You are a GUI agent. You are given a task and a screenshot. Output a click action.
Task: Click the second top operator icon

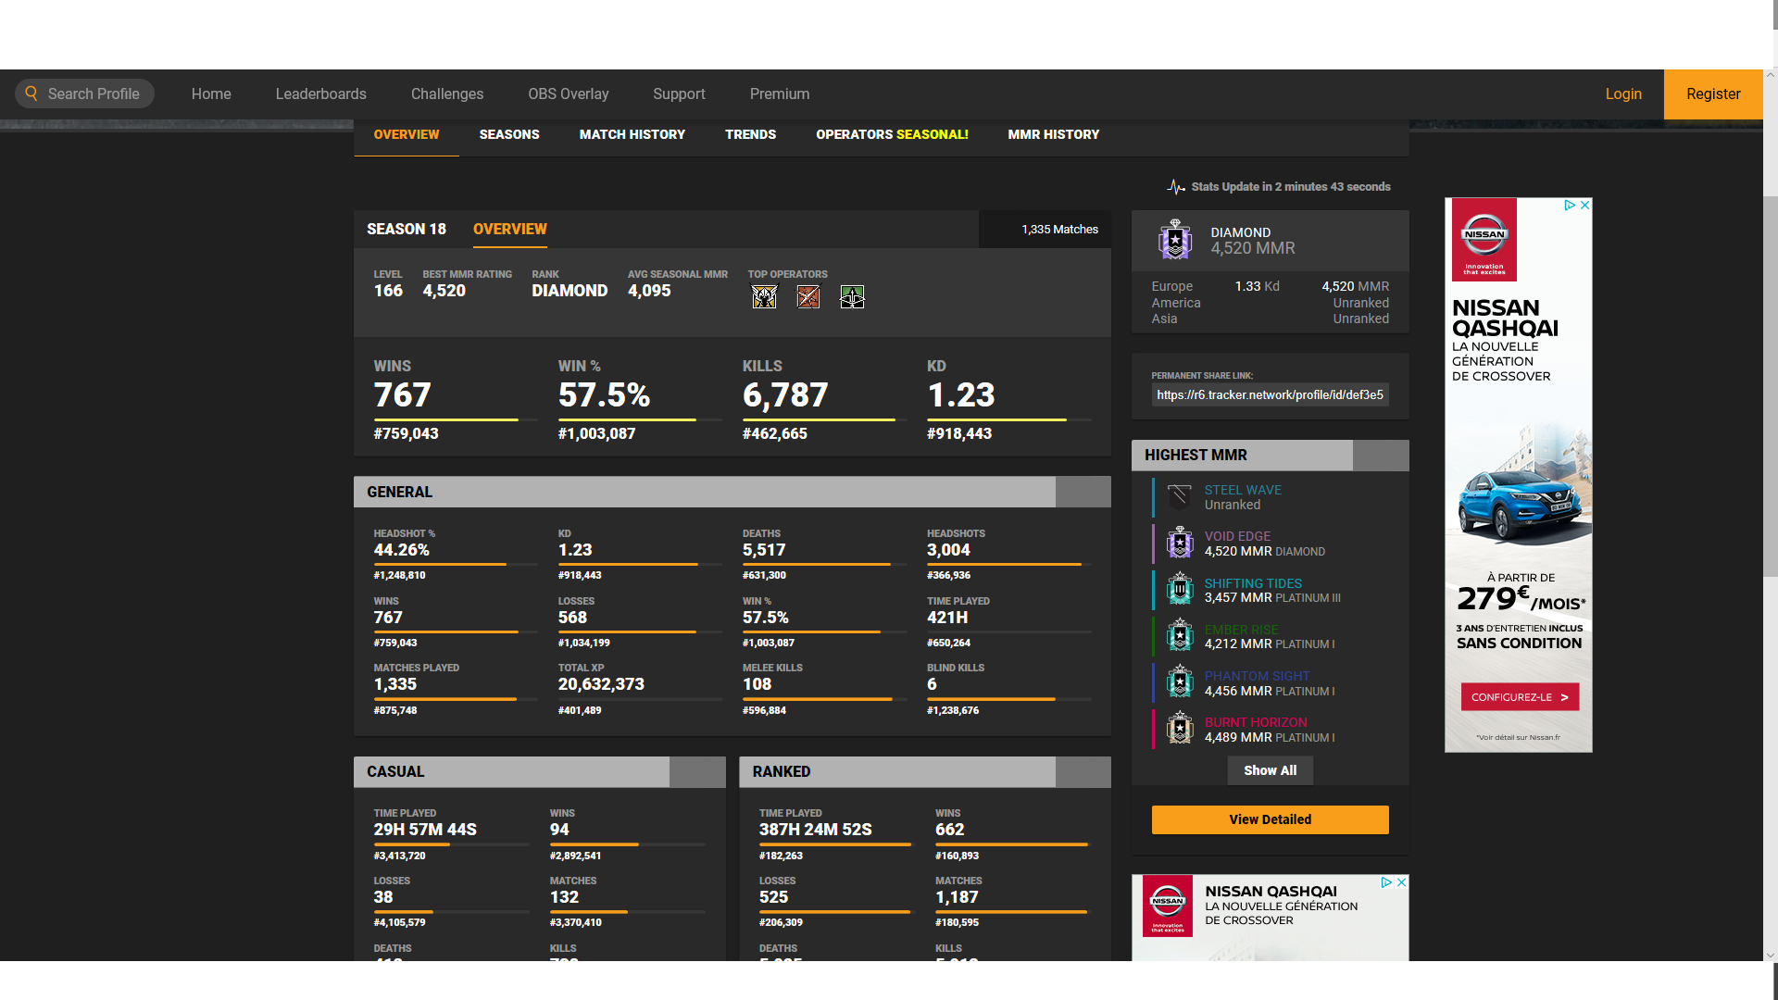[808, 296]
